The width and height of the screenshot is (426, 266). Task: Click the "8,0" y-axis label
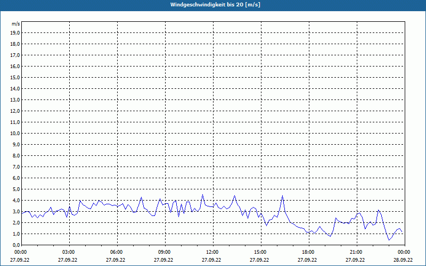coord(17,155)
